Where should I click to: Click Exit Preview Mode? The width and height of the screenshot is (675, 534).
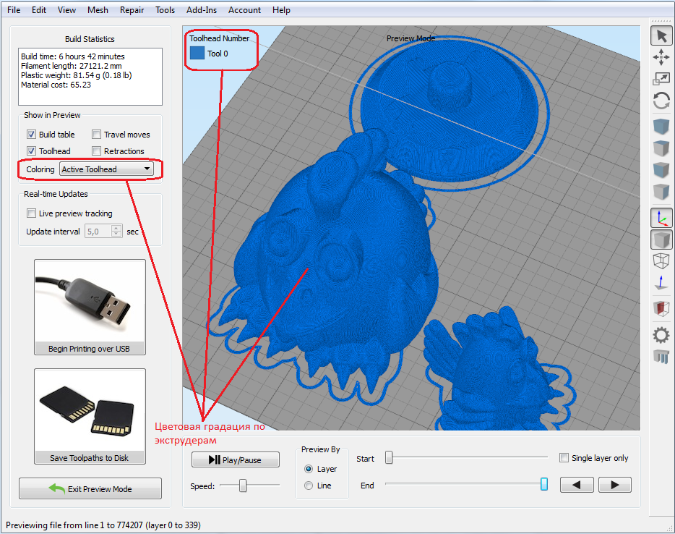coord(90,488)
